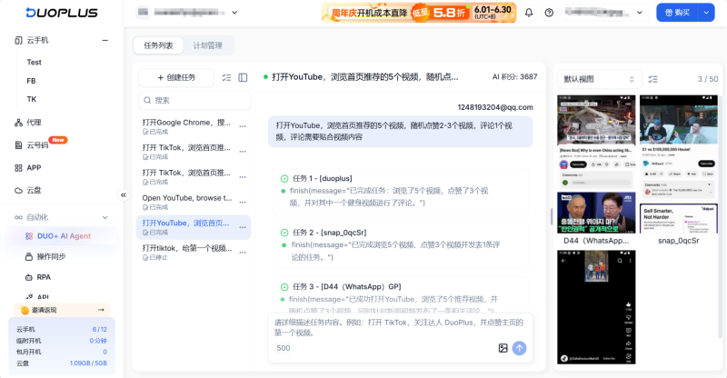Screen dimensions: 727x378
Task: Click the task search field
Action: (194, 100)
